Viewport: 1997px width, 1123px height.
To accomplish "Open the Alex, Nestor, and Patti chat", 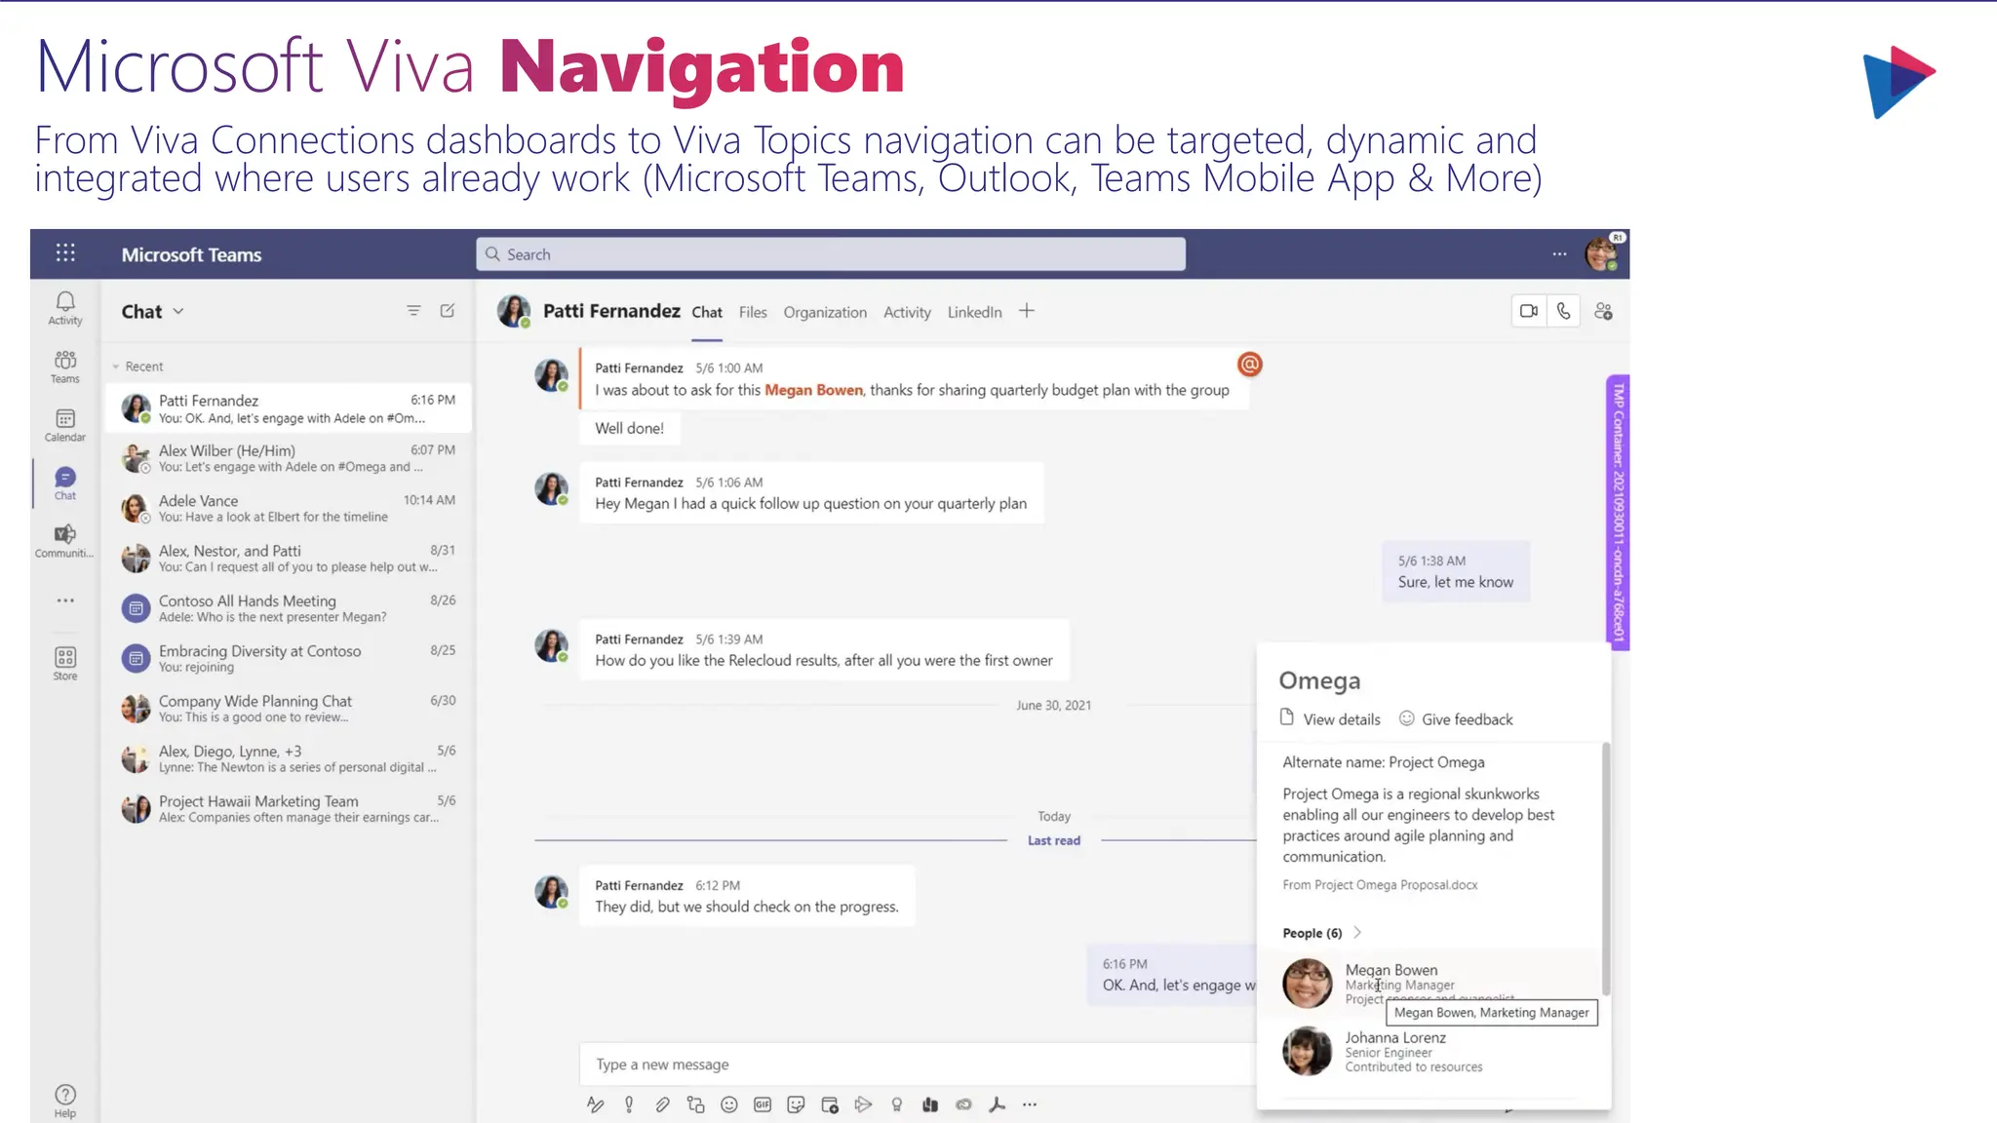I will (x=289, y=559).
